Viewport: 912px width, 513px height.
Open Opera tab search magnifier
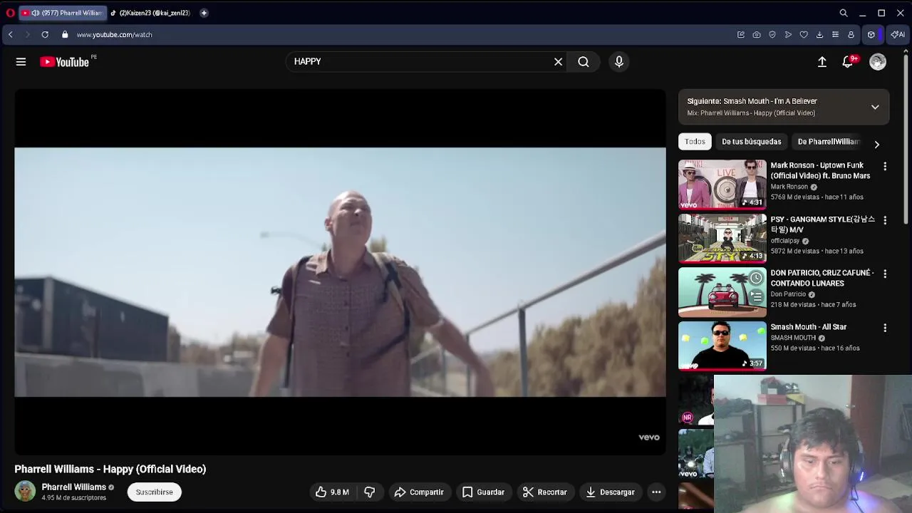point(844,13)
